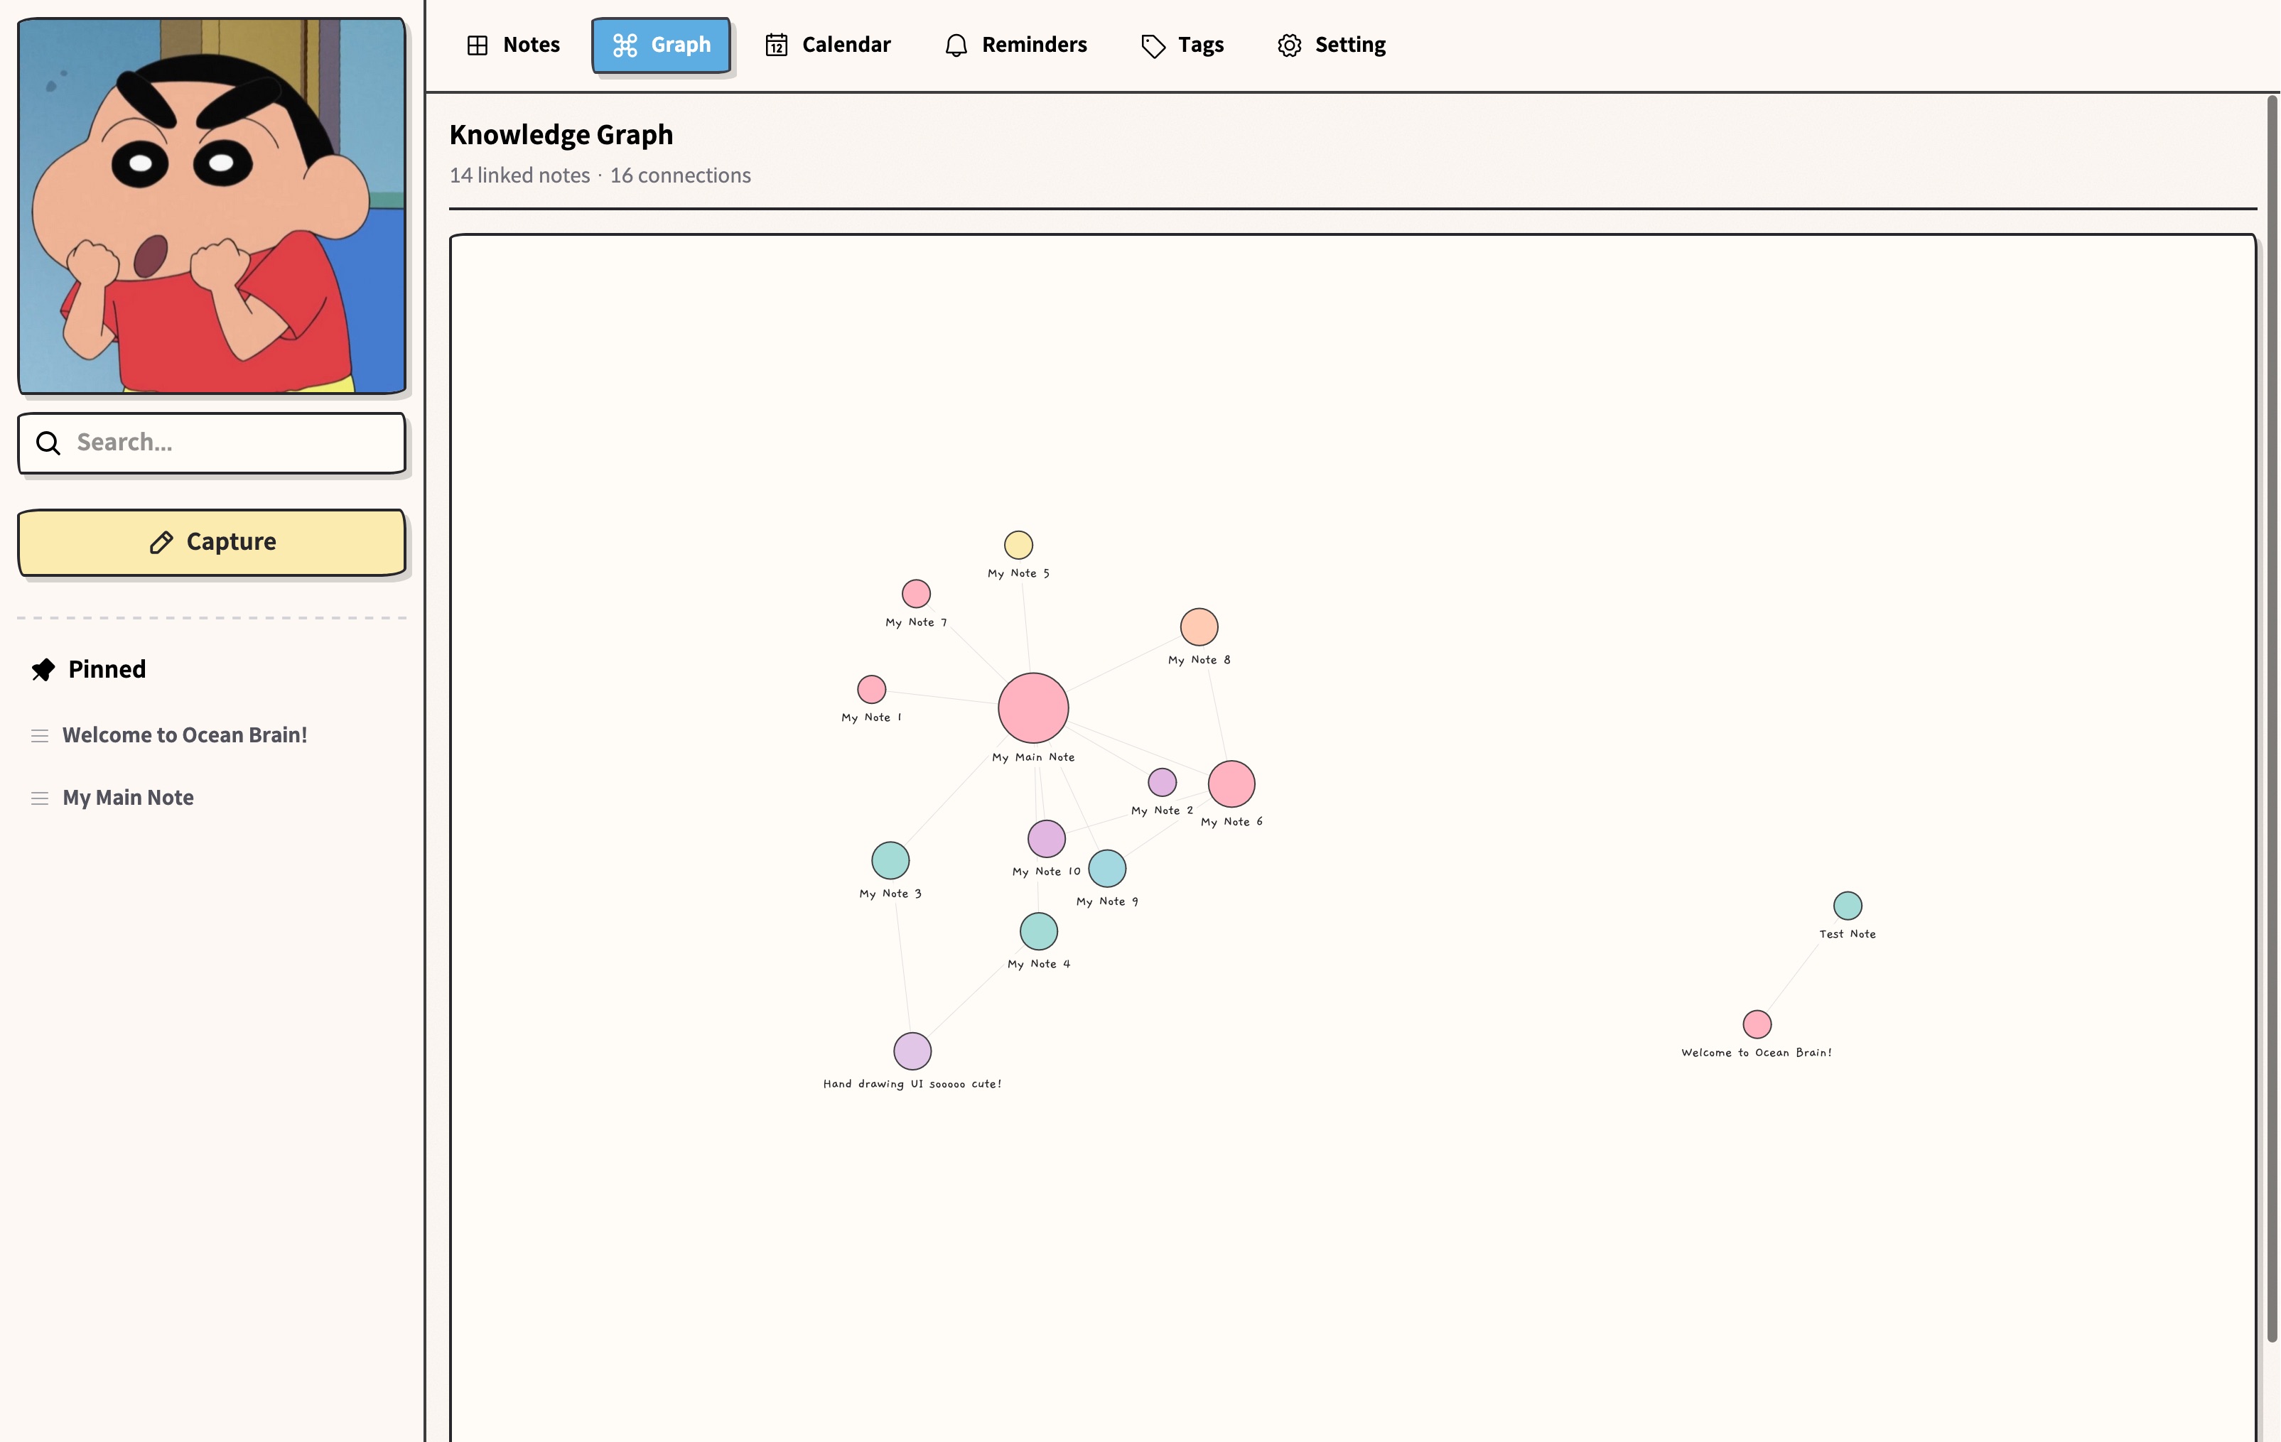Image resolution: width=2281 pixels, height=1442 pixels.
Task: Click the page vertical scrollbar
Action: tap(2272, 717)
